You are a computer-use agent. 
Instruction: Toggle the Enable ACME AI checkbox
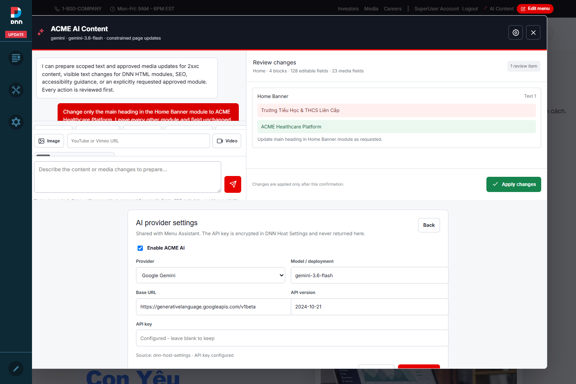(x=140, y=248)
